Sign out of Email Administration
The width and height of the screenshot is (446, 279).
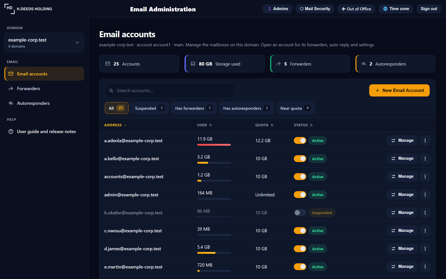(429, 9)
